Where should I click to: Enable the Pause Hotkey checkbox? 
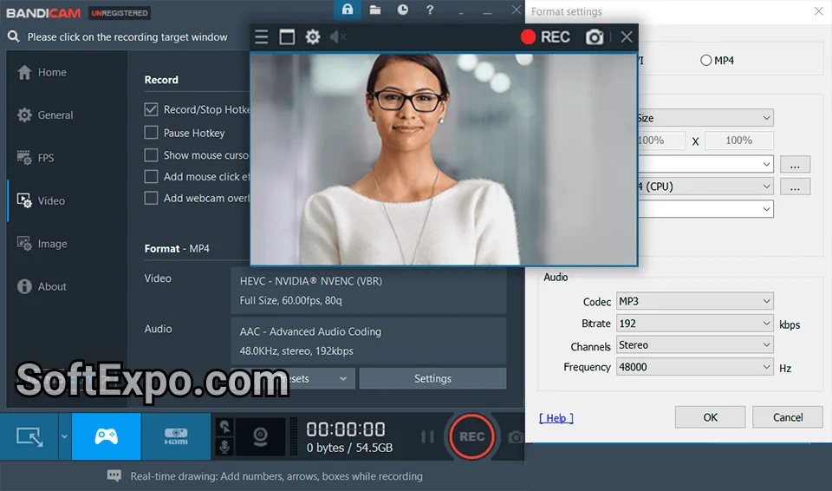pyautogui.click(x=152, y=134)
